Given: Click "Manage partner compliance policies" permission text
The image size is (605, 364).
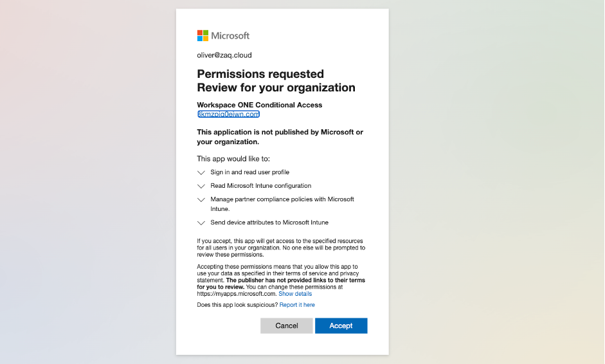Looking at the screenshot, I should 282,199.
